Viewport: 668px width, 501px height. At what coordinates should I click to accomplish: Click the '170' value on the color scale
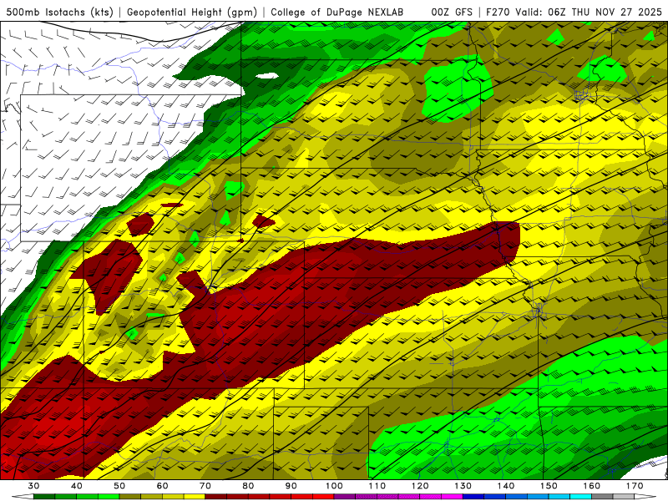(x=635, y=486)
